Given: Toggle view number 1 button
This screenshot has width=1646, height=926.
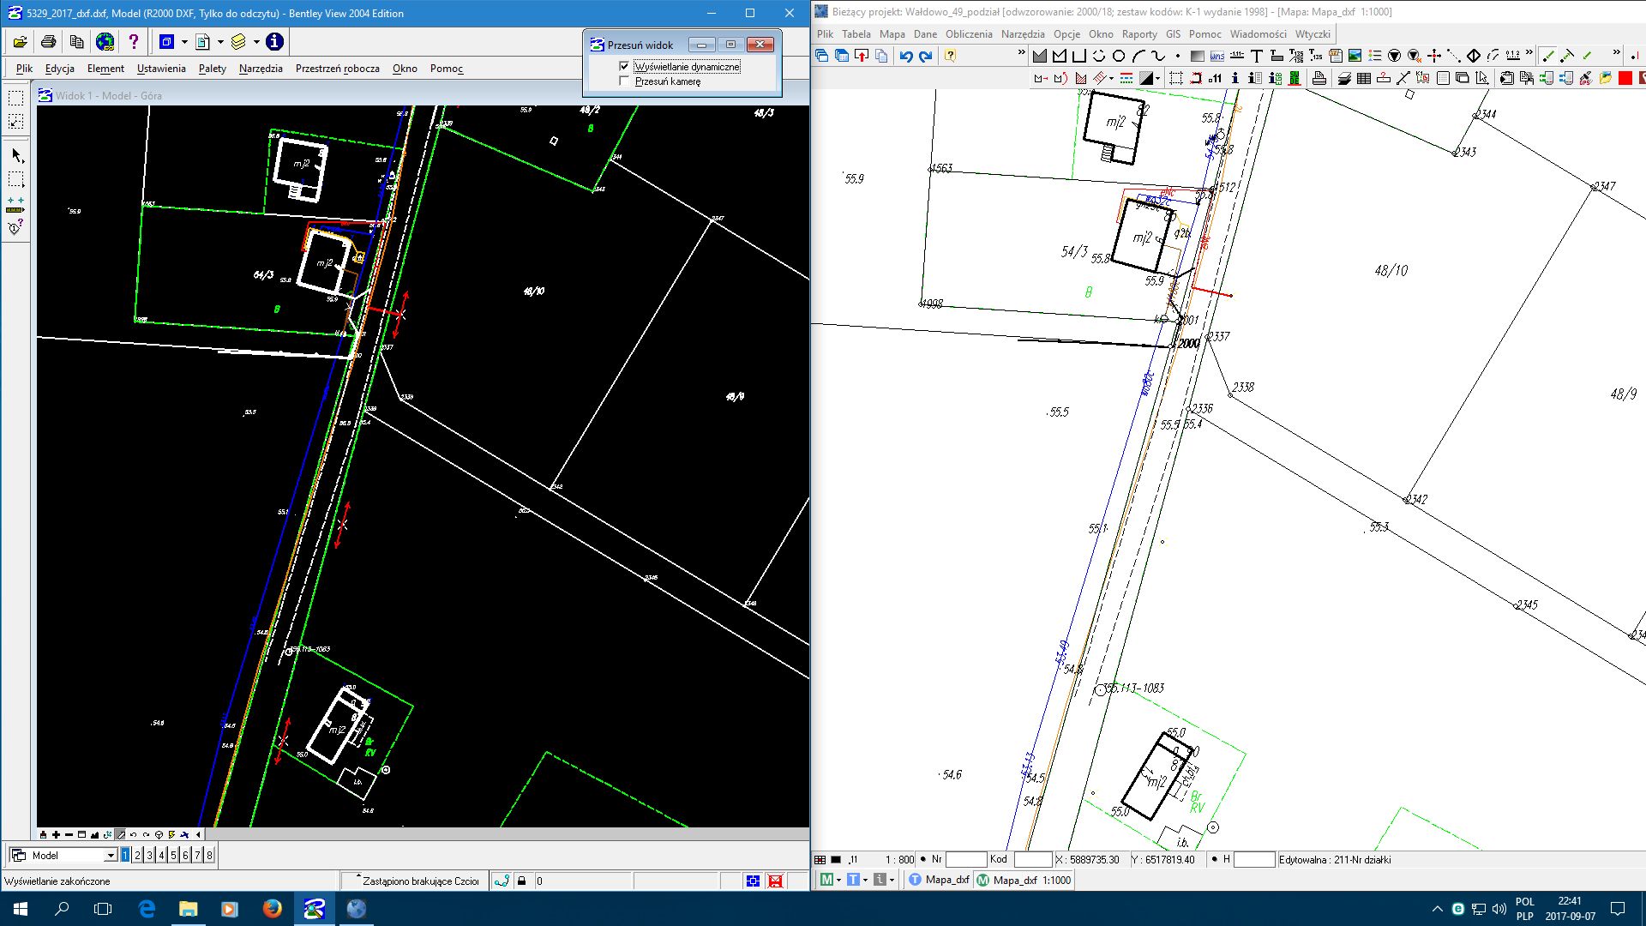Looking at the screenshot, I should click(x=125, y=855).
